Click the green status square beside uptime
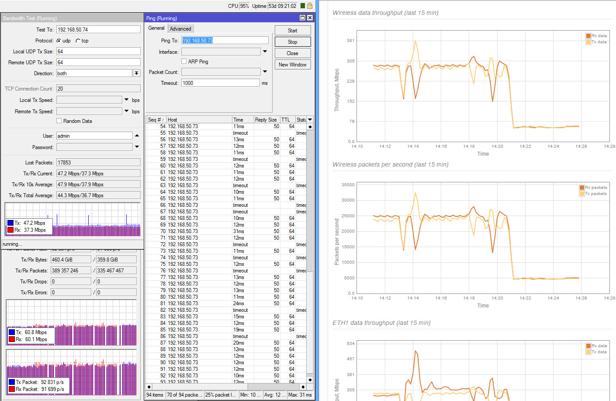This screenshot has height=401, width=616. (x=303, y=6)
